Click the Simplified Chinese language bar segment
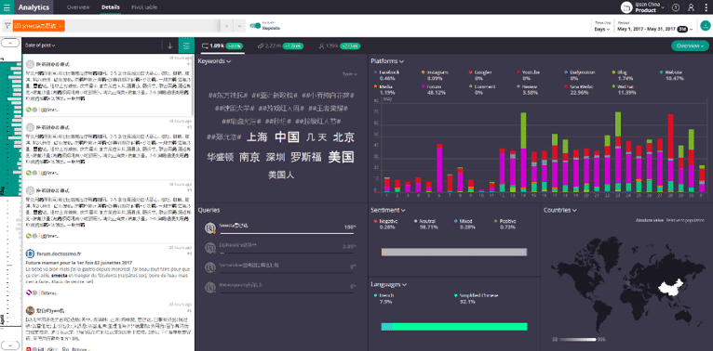The image size is (713, 351). tap(460, 327)
